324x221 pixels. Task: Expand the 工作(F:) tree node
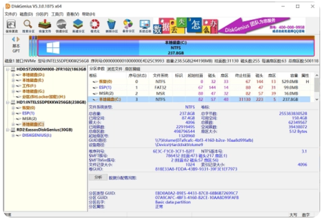click(x=13, y=86)
